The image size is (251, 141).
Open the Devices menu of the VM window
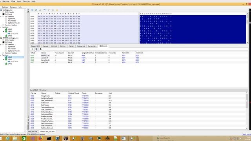[x=26, y=1]
